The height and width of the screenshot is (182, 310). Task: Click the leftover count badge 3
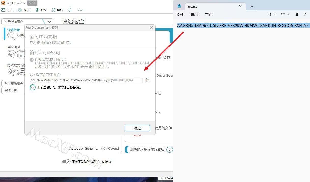tap(170, 149)
